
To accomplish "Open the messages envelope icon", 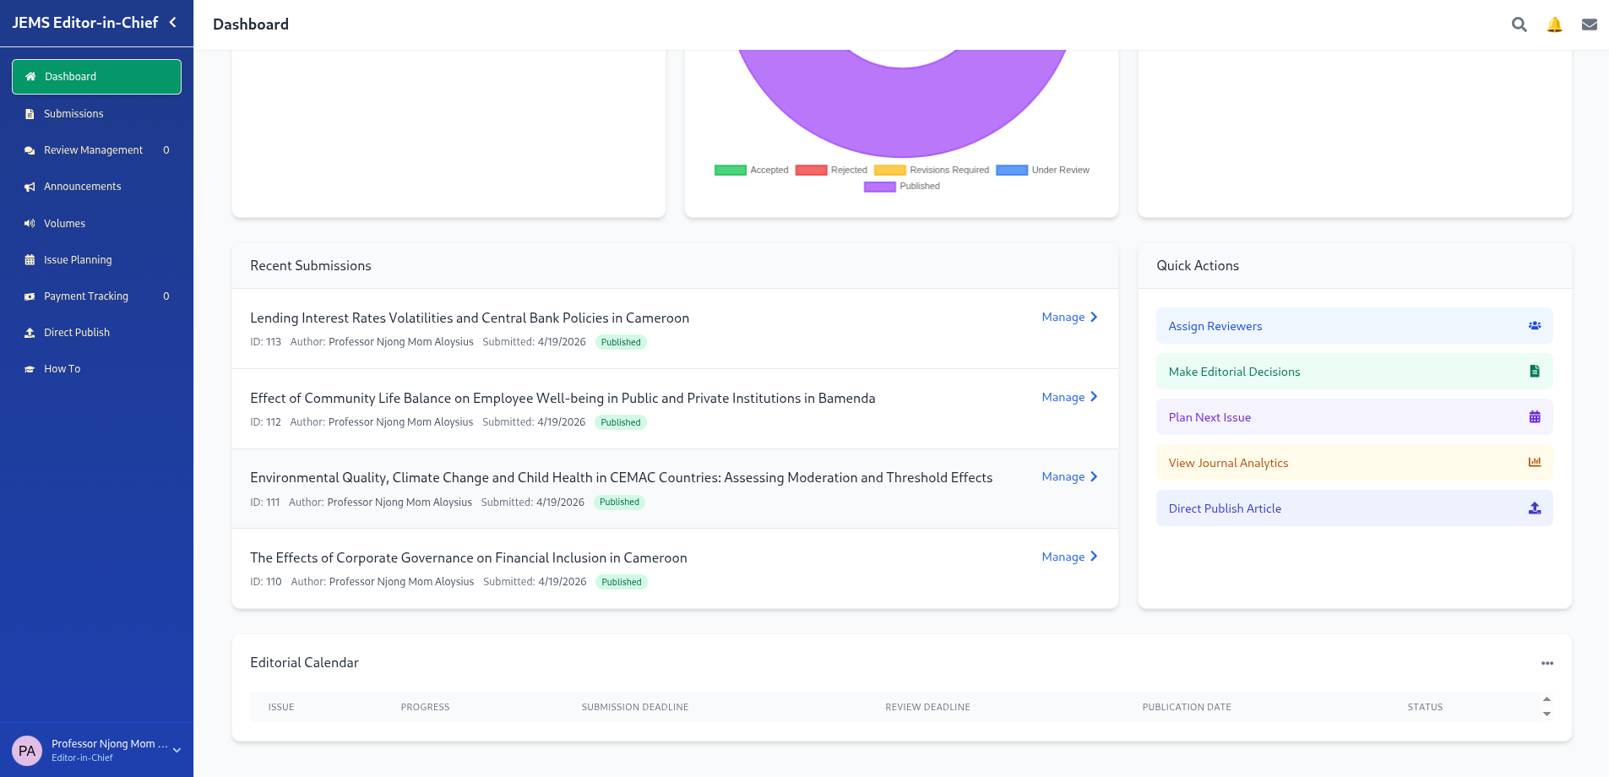I will coord(1590,24).
